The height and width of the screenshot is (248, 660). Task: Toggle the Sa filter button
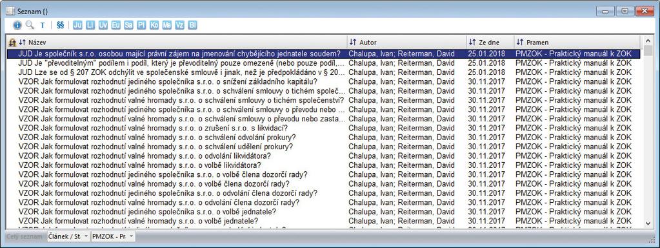[x=128, y=25]
